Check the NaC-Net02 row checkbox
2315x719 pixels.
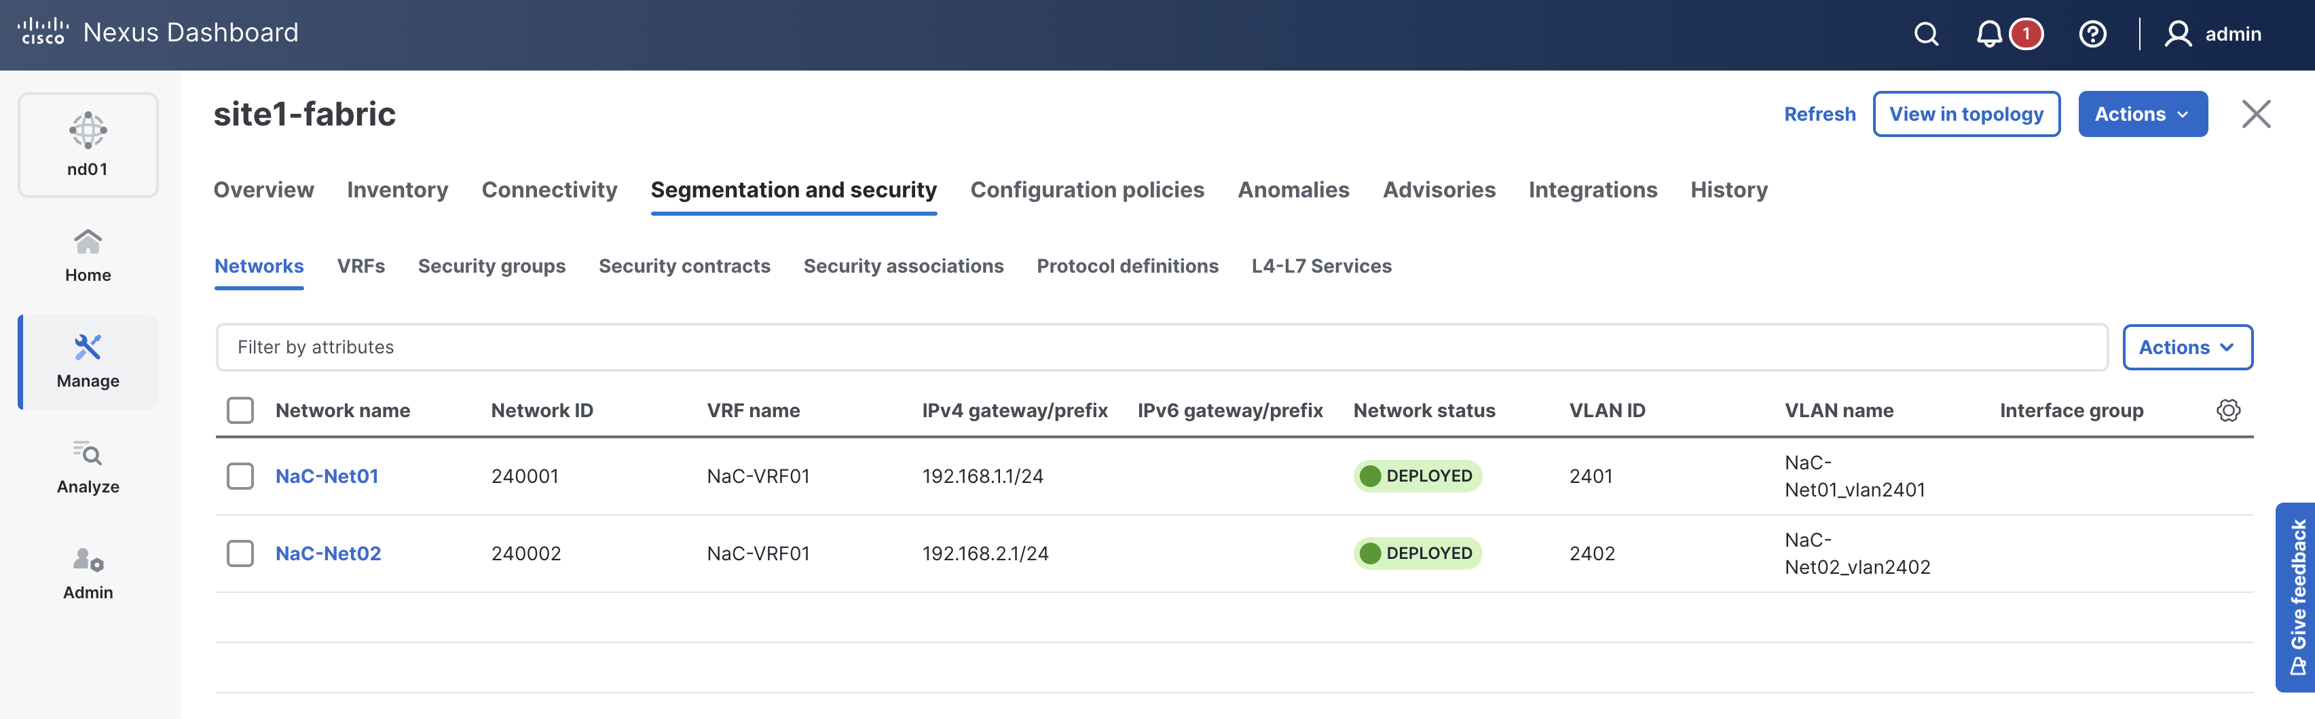click(x=240, y=553)
